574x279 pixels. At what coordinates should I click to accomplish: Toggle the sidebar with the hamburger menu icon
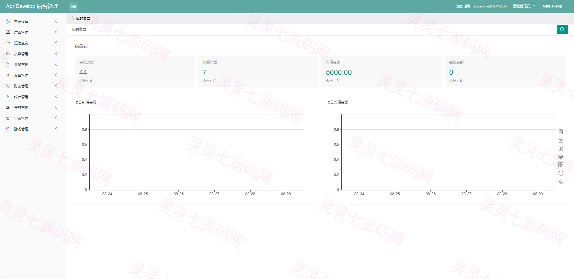(74, 6)
